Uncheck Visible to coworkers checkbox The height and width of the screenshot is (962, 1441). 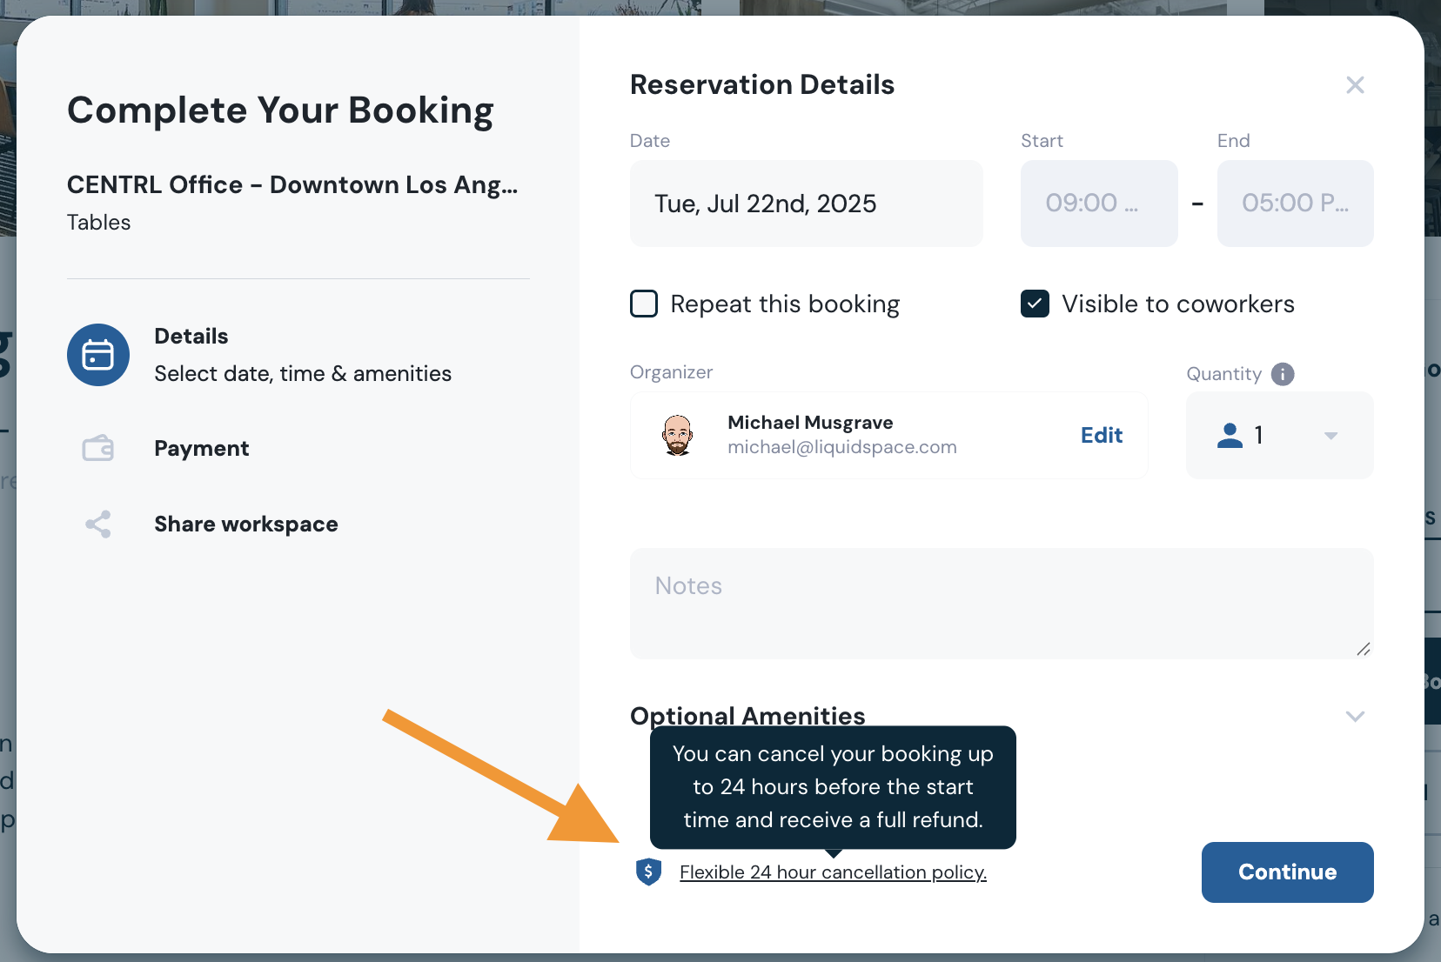(x=1035, y=304)
